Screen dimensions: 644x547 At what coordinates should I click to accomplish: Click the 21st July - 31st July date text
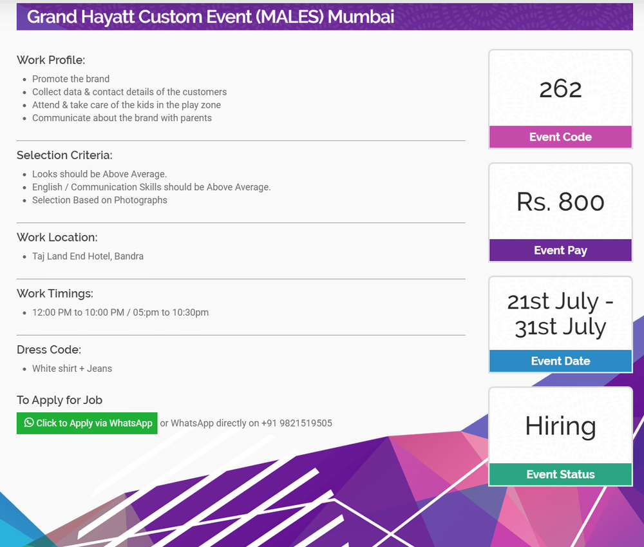560,314
